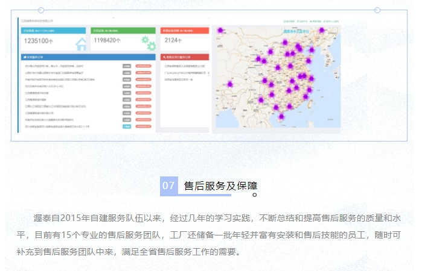Click the purple marker at the map's top-left corner

click(220, 30)
